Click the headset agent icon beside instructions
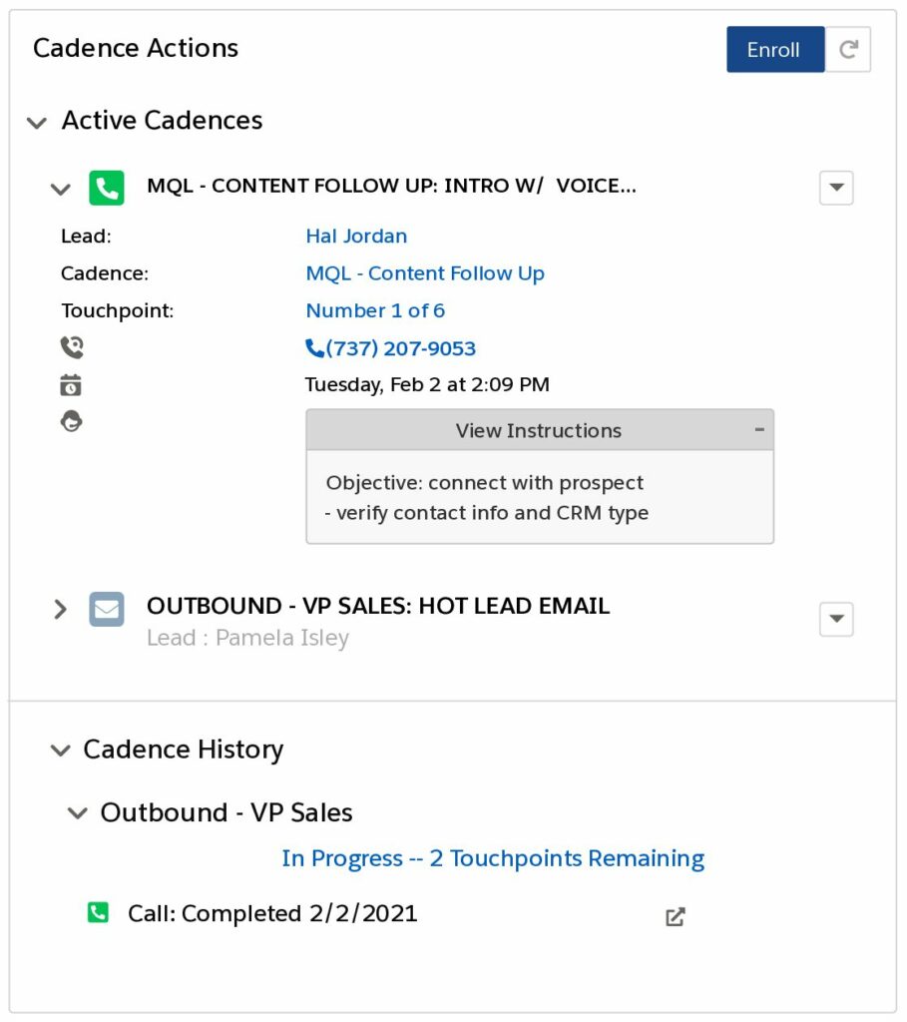This screenshot has width=907, height=1022. tap(71, 421)
